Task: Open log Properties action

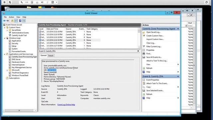Action: click(150, 50)
